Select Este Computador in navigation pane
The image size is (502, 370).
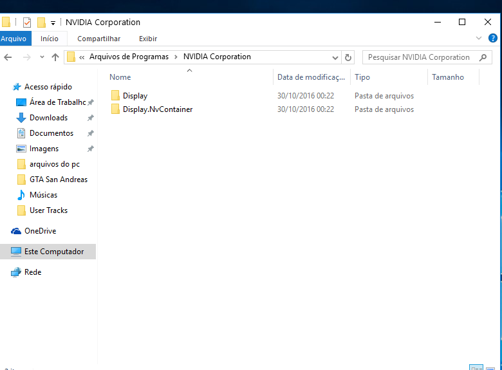48,252
